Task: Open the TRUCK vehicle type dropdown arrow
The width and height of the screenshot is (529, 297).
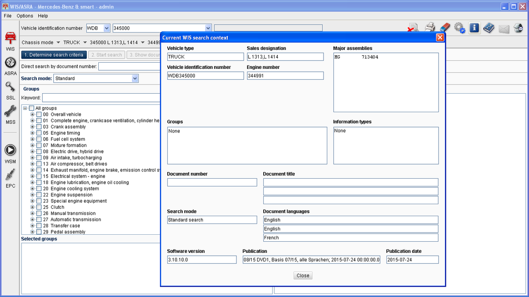Action: coord(85,42)
